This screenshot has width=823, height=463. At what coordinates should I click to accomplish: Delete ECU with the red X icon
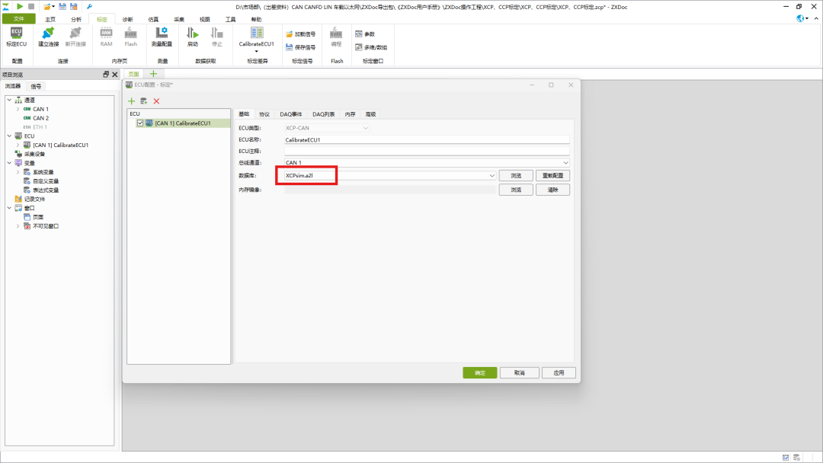[156, 101]
